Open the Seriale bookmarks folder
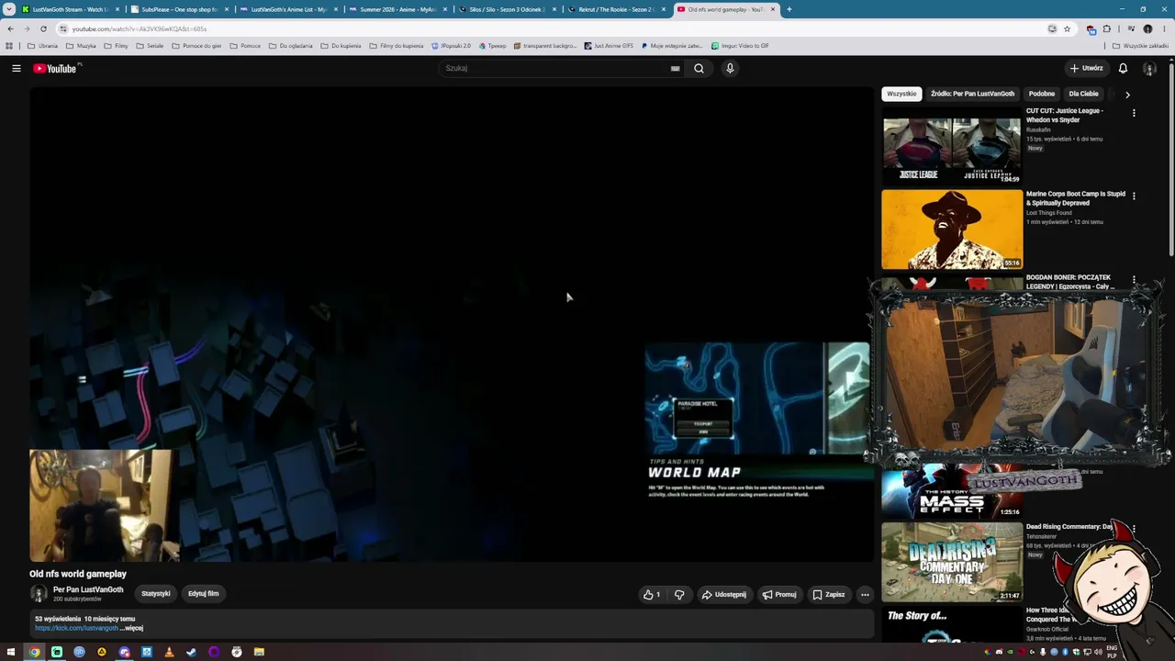This screenshot has height=661, width=1175. [150, 45]
